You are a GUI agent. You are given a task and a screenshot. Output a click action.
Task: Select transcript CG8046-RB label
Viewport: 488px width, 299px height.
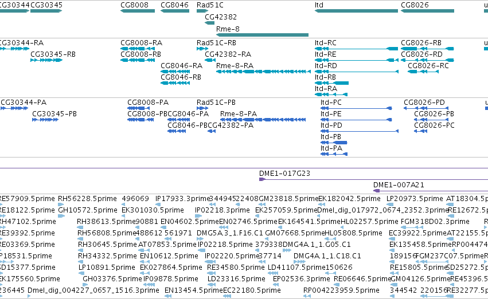pos(181,77)
